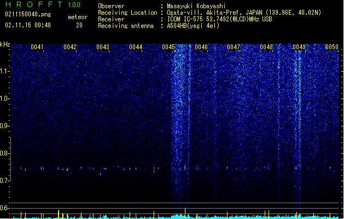The image size is (344, 219).
Task: Click the Ogata-vill. Akita-Pref. JAPAN location text
Action: coord(244,13)
